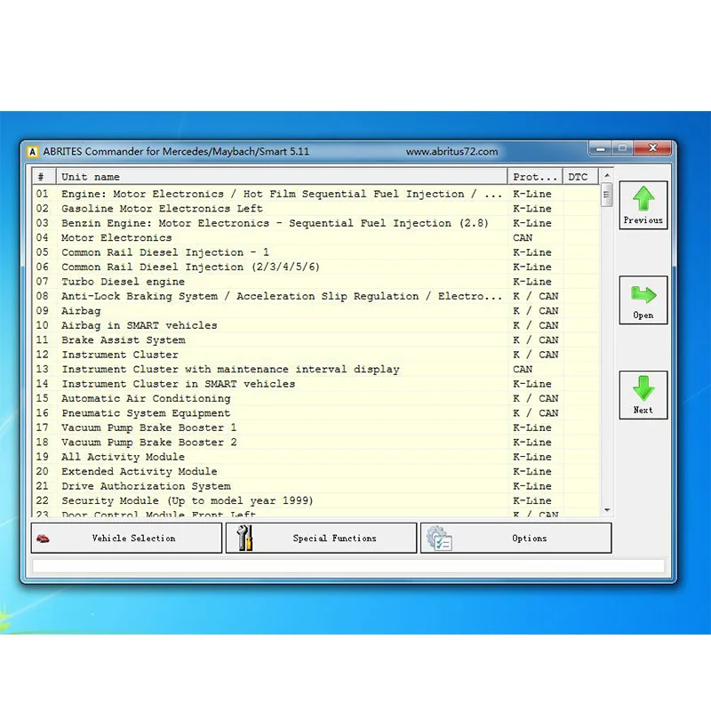Select Common Rail Diesel Injection - 1
The height and width of the screenshot is (711, 711).
click(x=316, y=252)
